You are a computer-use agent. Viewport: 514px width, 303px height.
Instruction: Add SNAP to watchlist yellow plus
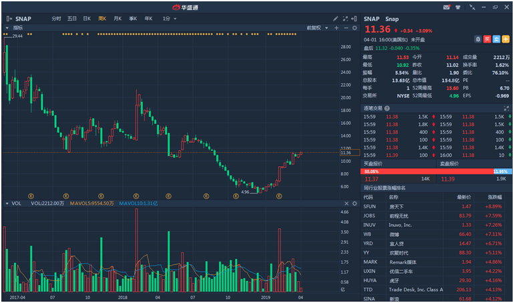click(506, 39)
